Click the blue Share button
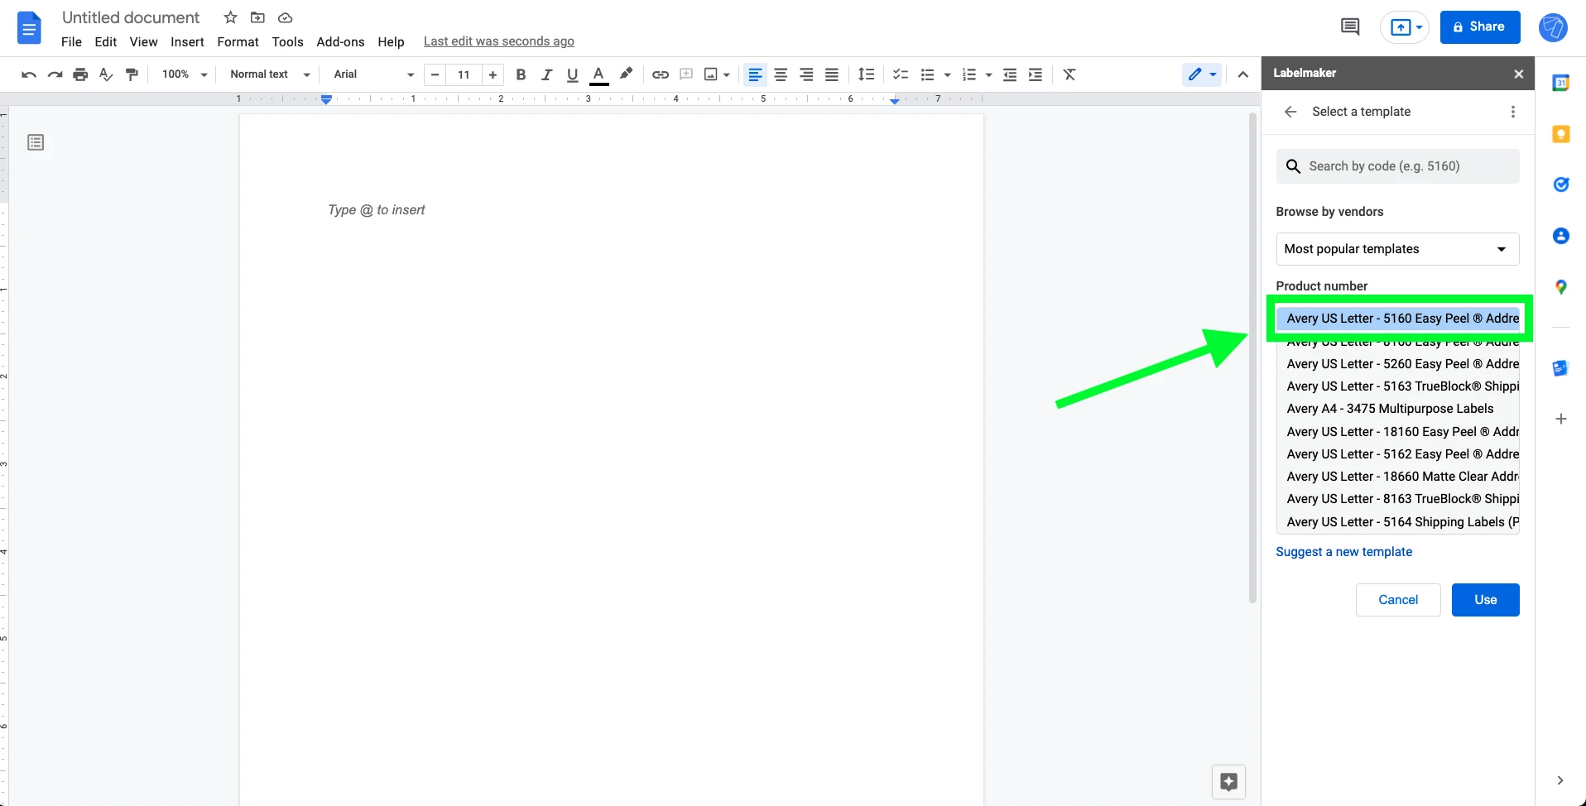This screenshot has height=806, width=1586. 1480,26
